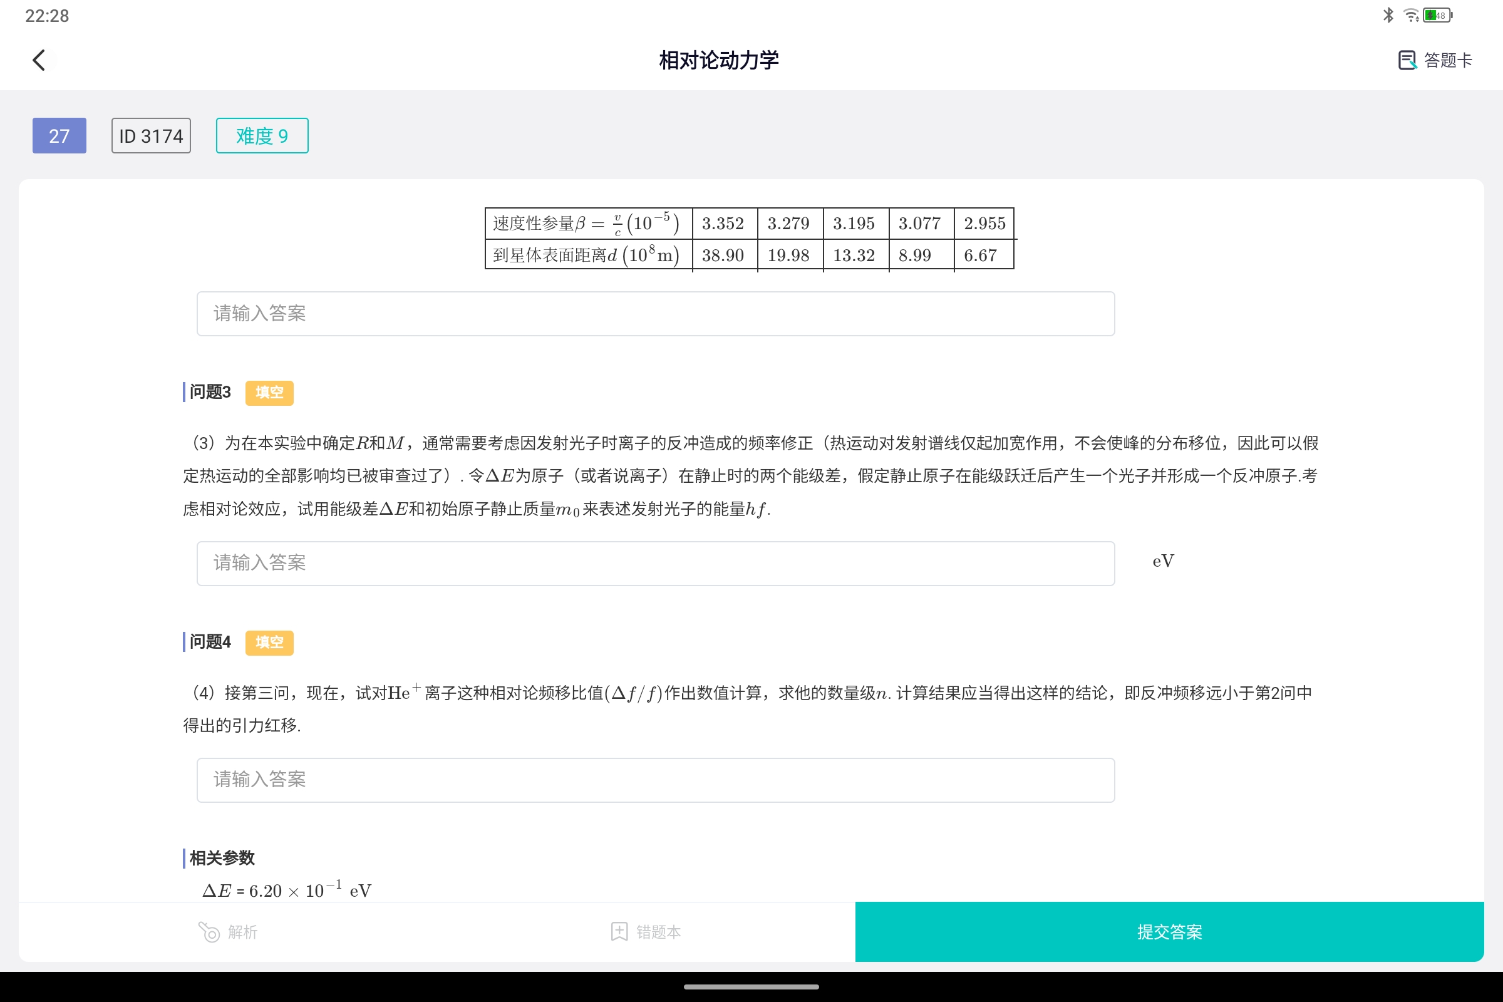Click the 问题4 answer input field
The width and height of the screenshot is (1503, 1002).
pyautogui.click(x=655, y=780)
